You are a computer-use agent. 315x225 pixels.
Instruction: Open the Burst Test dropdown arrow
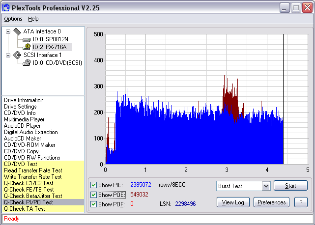[x=266, y=186]
